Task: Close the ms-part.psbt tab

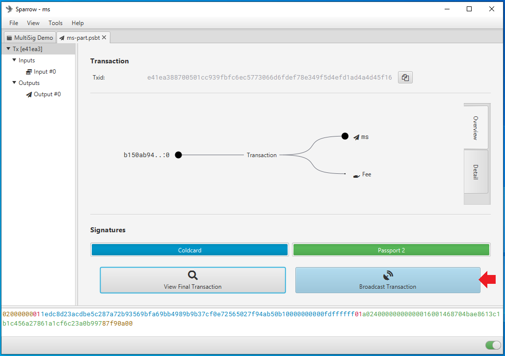Action: [104, 37]
